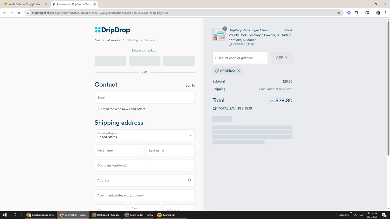The image size is (390, 219).
Task: Open Dashboard Google Chrome taskbar window
Action: (x=106, y=215)
